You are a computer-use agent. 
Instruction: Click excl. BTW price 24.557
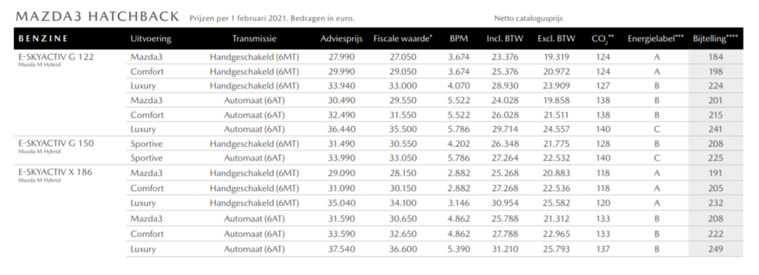click(x=556, y=130)
